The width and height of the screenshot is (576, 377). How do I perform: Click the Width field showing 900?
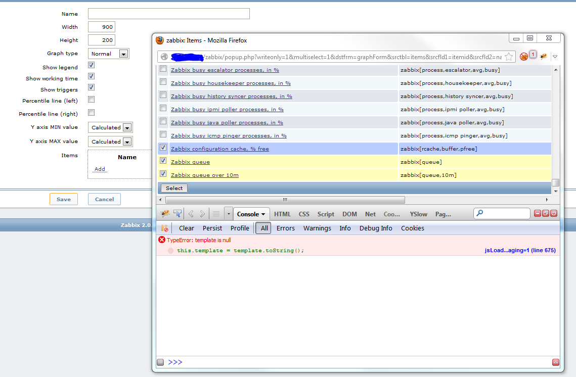(x=102, y=27)
